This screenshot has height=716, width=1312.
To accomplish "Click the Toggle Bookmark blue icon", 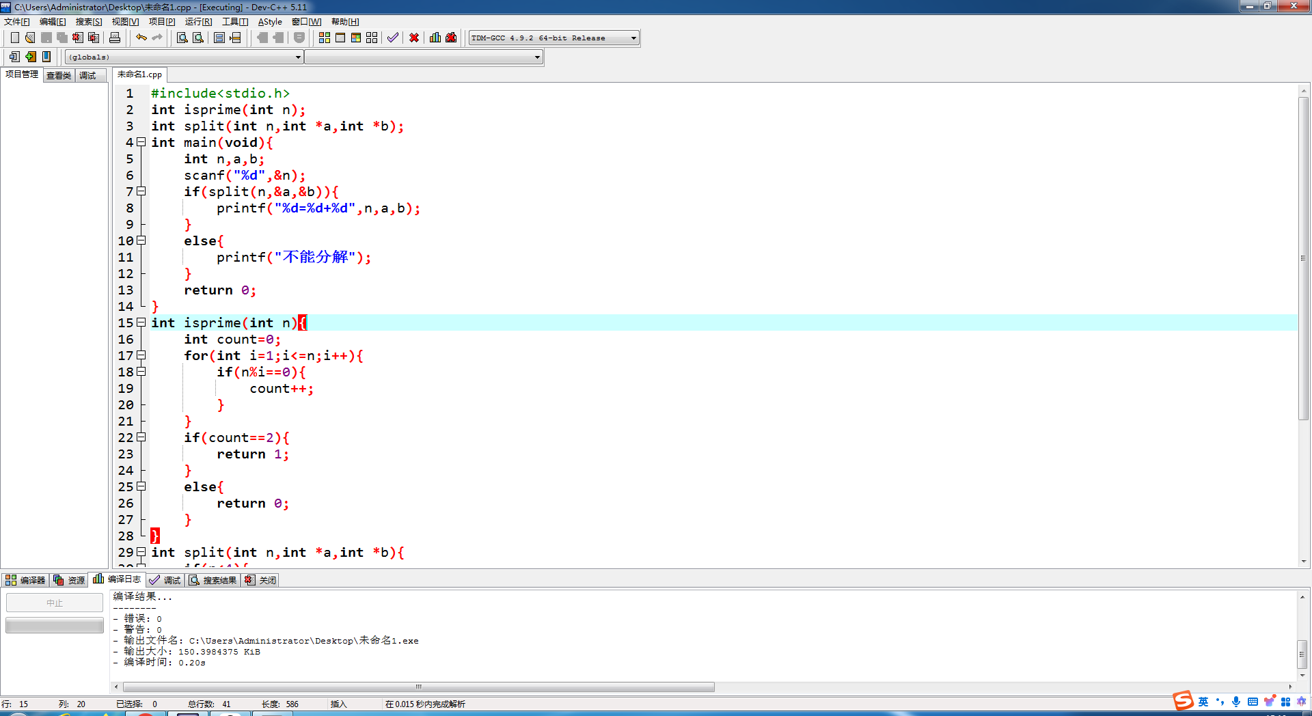I will pos(46,57).
